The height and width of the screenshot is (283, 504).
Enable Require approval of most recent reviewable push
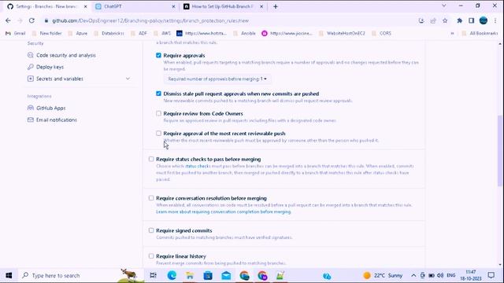158,133
